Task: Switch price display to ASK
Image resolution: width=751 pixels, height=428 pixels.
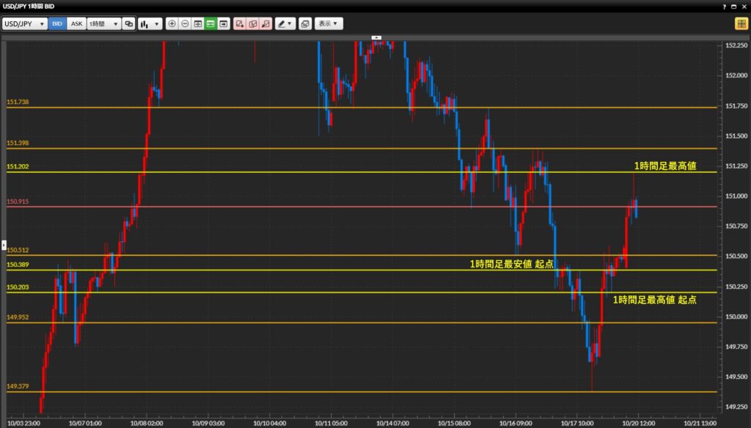Action: [x=76, y=23]
